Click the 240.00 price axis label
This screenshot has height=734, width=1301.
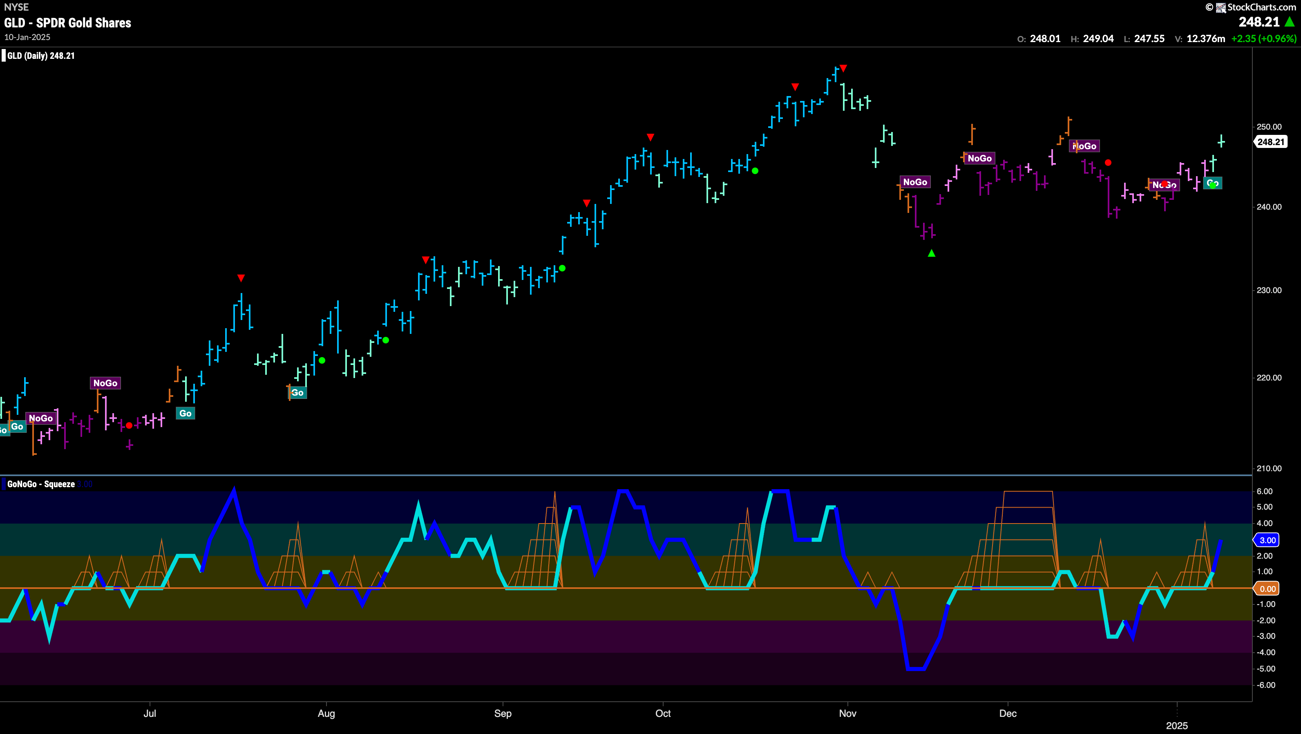coord(1269,207)
